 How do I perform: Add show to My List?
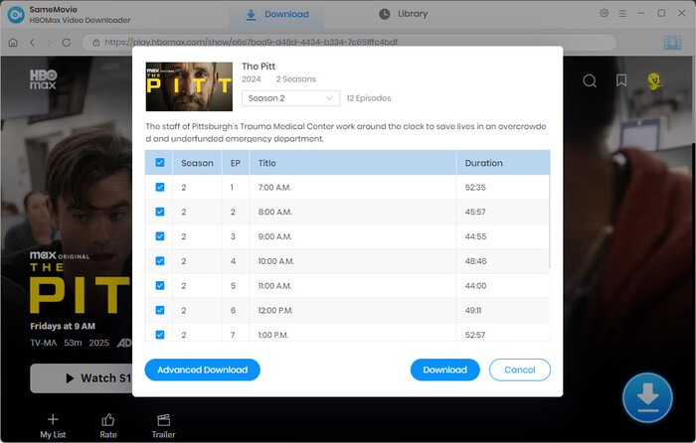53,426
